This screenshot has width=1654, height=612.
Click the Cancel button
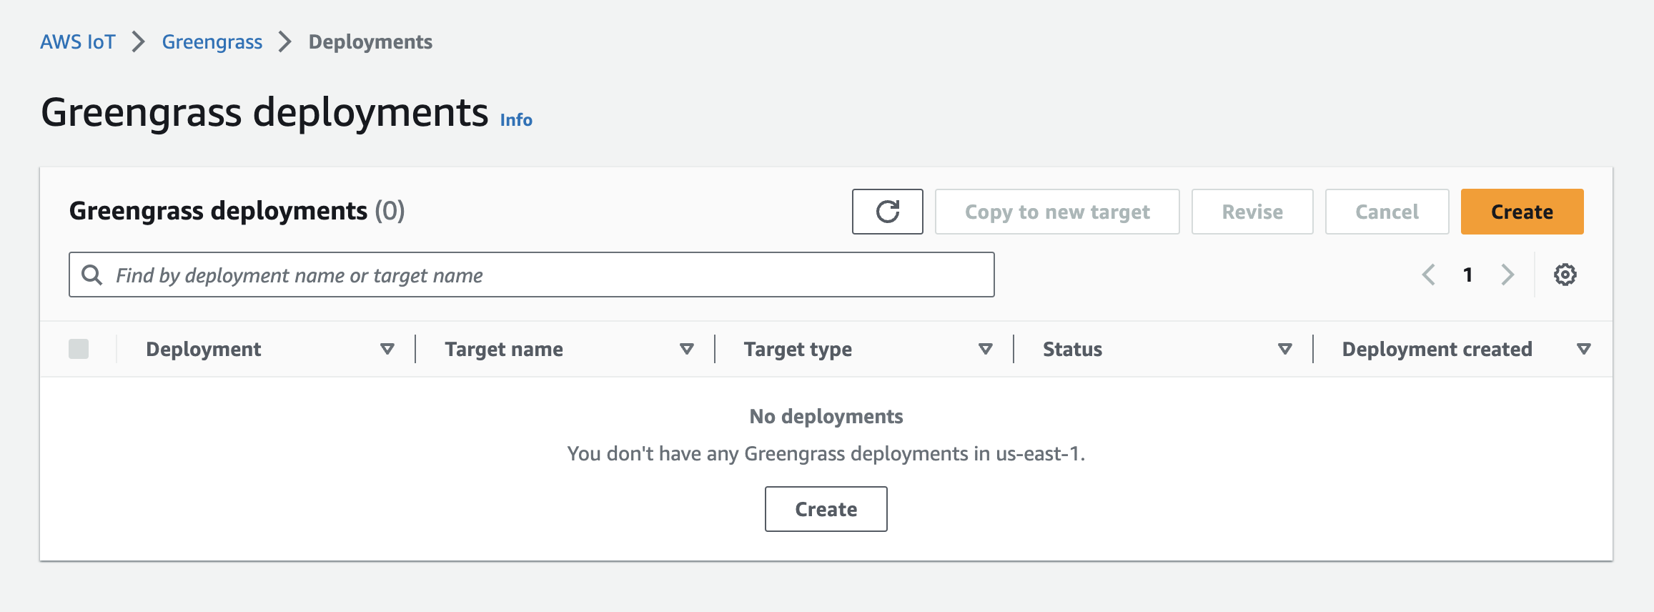tap(1387, 212)
